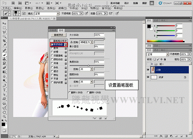Screen dimensions: 193x139
Task: Enable the 传递 transfer checkbox
Action: click(52, 63)
